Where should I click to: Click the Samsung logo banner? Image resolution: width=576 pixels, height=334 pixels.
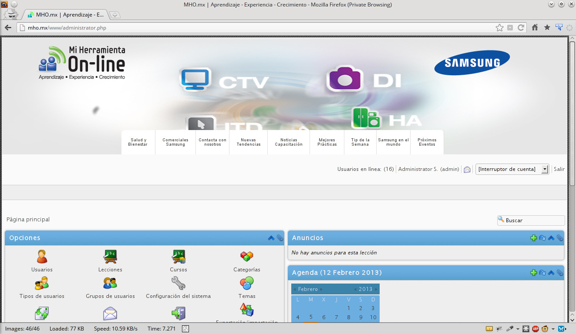pos(472,63)
